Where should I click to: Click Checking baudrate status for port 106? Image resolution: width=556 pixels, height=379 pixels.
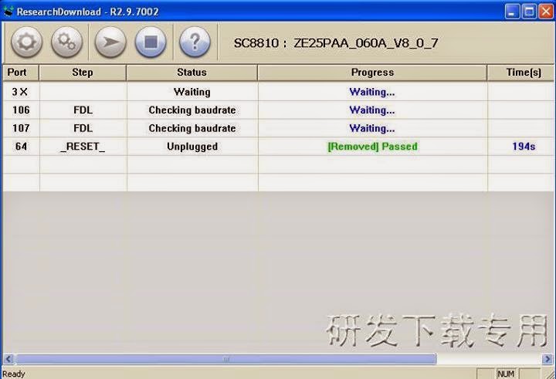(192, 110)
